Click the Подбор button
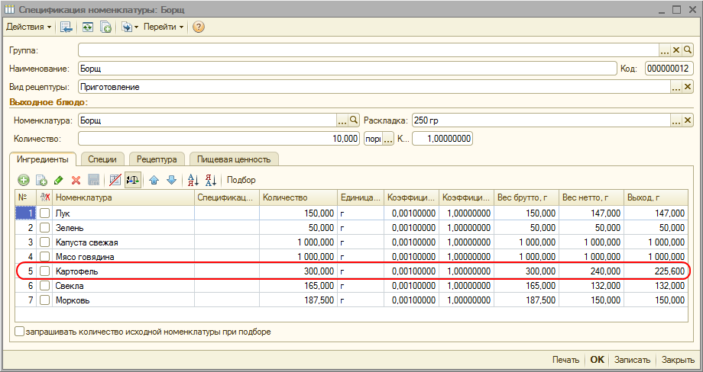This screenshot has width=703, height=372. 241,180
